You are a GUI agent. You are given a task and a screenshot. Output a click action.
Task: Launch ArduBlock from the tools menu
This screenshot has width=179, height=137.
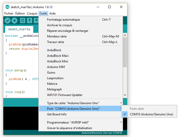coord(81,50)
